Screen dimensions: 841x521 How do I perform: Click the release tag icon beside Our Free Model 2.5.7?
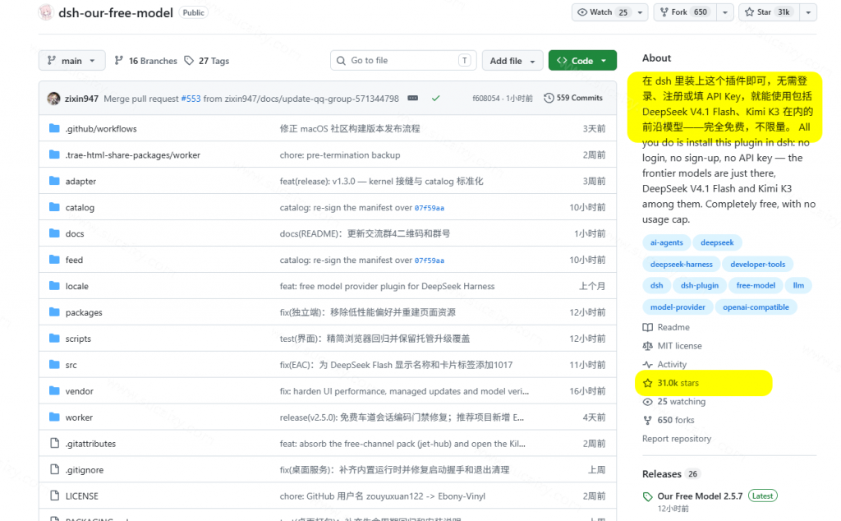[x=648, y=497]
